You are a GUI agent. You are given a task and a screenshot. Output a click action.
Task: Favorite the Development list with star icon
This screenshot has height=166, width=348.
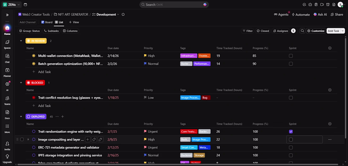123,15
